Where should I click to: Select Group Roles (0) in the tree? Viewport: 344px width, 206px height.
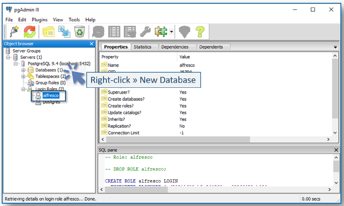tap(50, 83)
